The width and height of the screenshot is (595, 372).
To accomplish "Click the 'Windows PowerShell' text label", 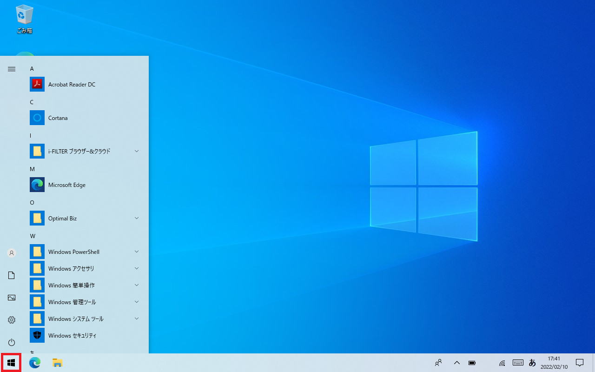I will tap(74, 252).
